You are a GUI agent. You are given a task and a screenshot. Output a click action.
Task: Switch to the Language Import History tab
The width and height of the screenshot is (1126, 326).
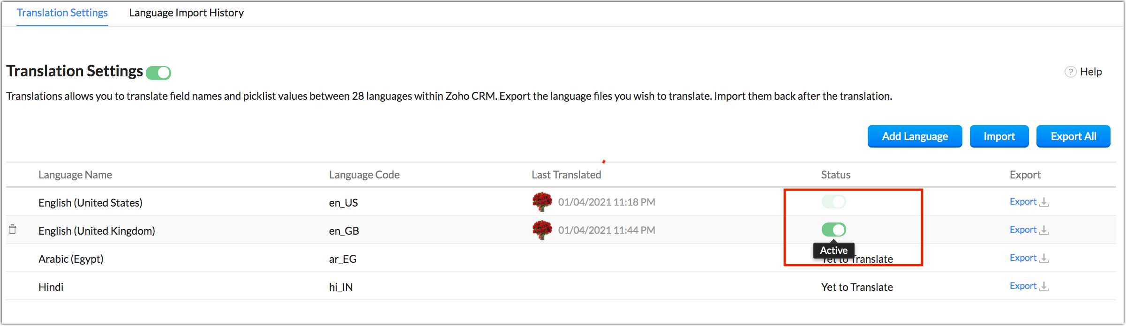pyautogui.click(x=186, y=13)
